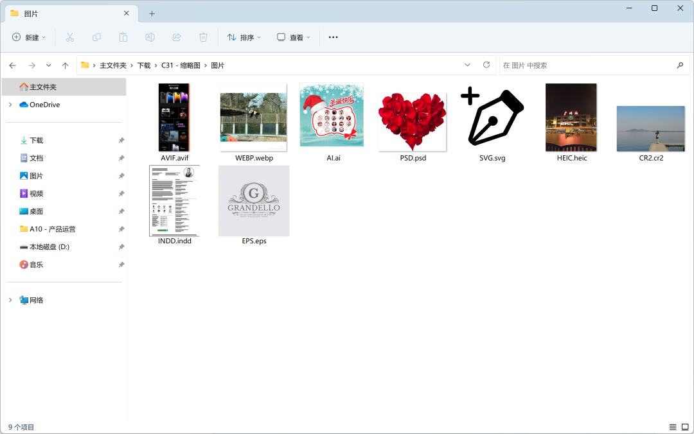This screenshot has height=434, width=694.
Task: Open the See more ellipsis menu
Action: click(333, 37)
